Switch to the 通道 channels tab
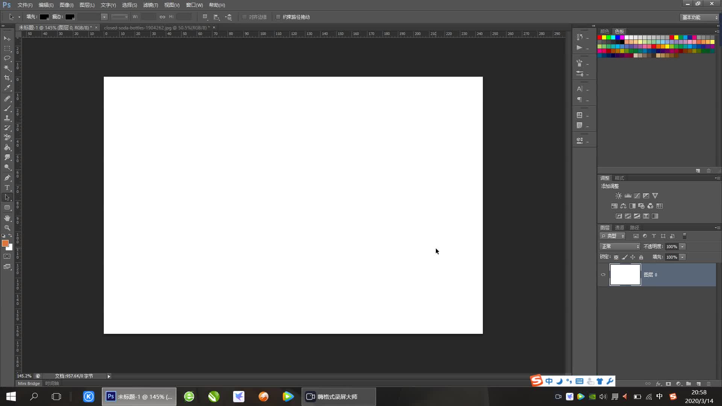Viewport: 722px width, 406px height. (619, 227)
